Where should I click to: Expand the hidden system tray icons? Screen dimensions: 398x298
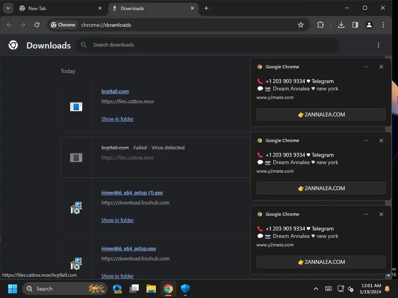coord(316,289)
